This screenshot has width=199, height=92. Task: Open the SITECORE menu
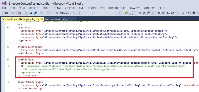point(70,8)
